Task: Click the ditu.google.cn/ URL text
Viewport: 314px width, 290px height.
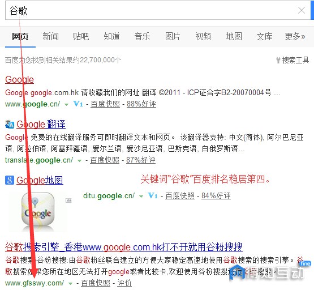Action: coord(109,196)
